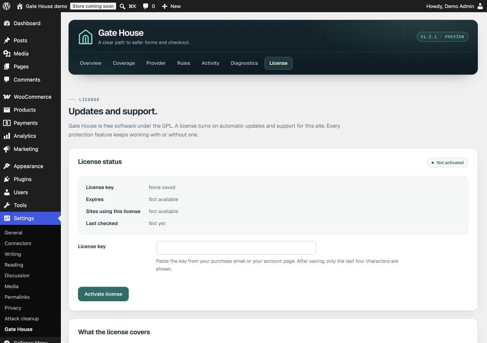
Task: Open Reading settings submenu item
Action: [x=14, y=265]
